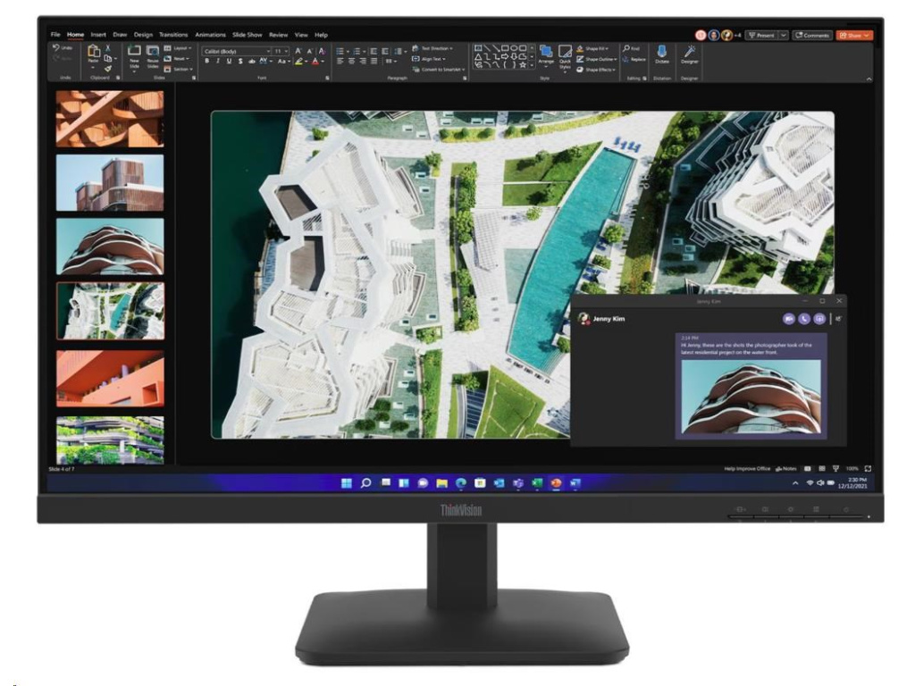Start an audio call with Jenny Kim
Viewport: 915px width, 686px height.
(804, 319)
